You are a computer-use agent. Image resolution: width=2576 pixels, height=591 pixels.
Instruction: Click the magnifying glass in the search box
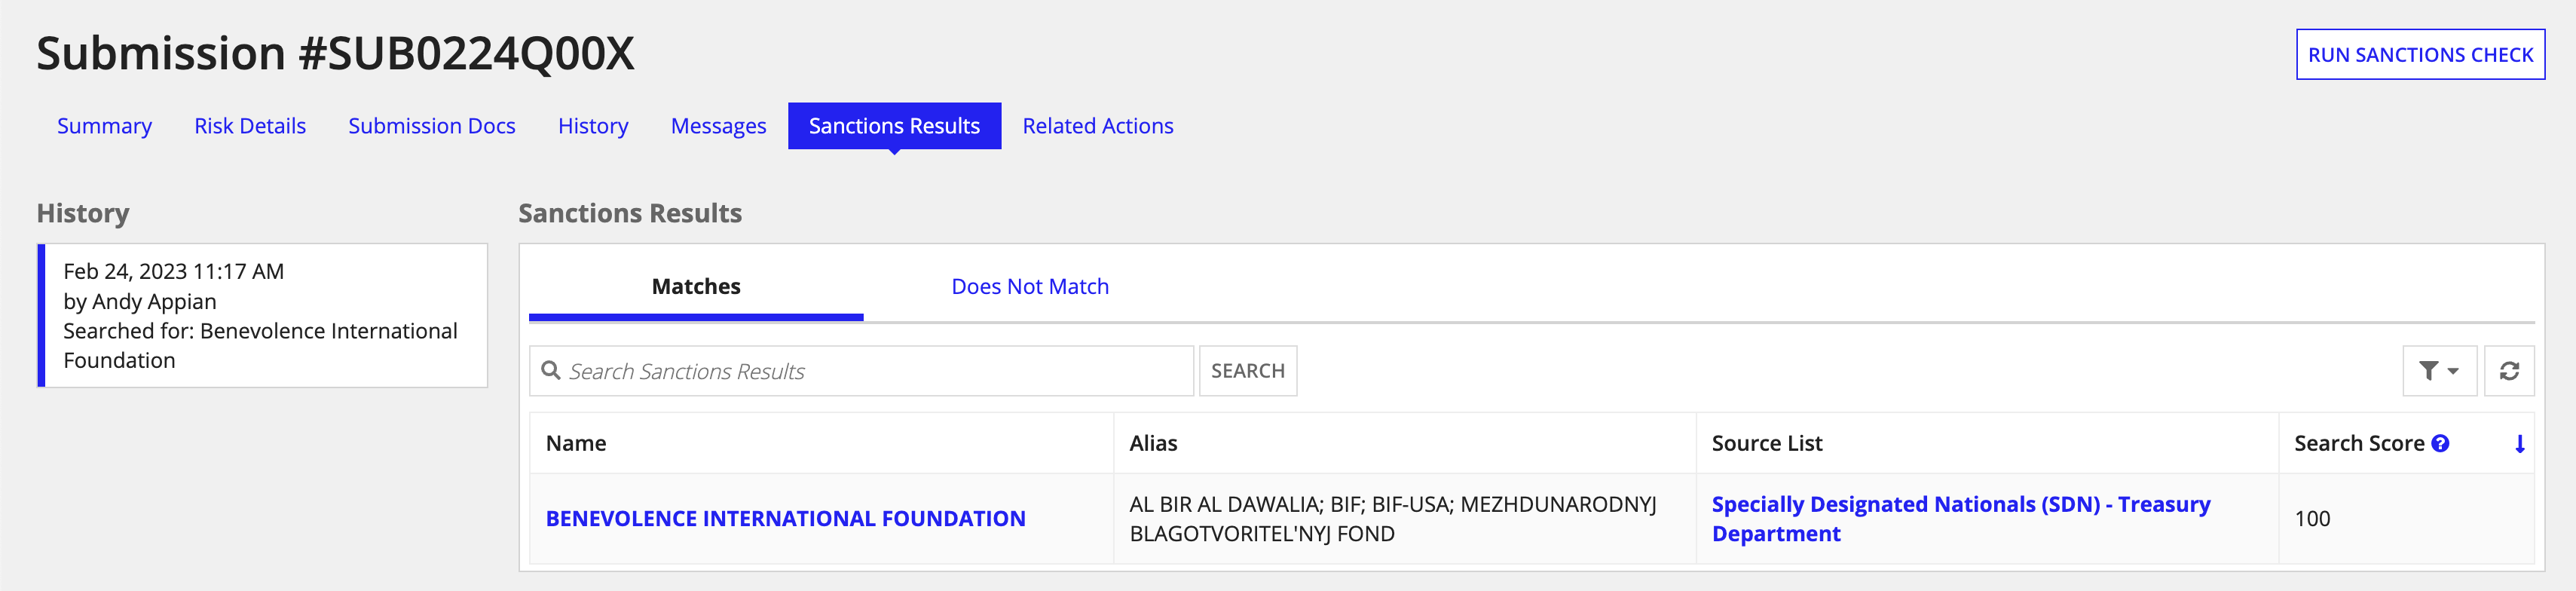(551, 370)
